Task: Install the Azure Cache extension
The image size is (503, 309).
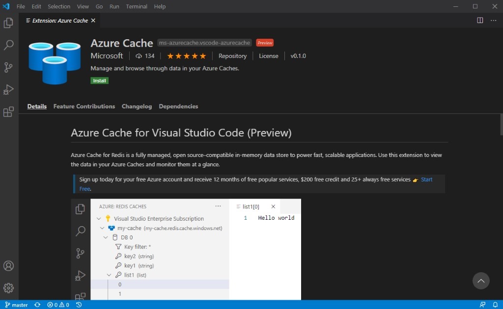Action: coord(99,81)
